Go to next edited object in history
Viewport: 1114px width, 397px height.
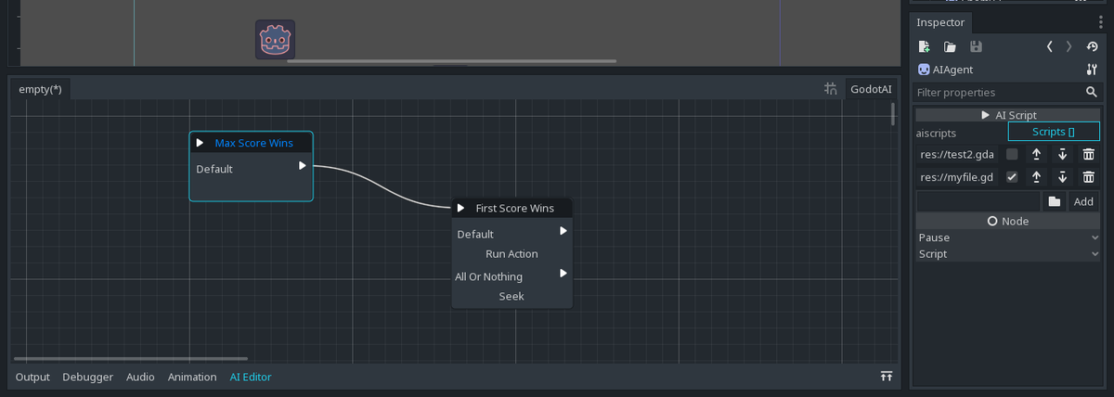pos(1069,46)
